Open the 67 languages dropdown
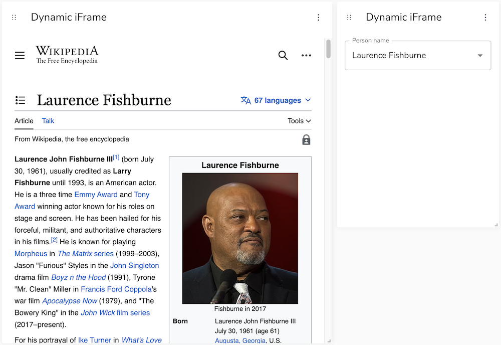This screenshot has height=345, width=501. tap(276, 100)
